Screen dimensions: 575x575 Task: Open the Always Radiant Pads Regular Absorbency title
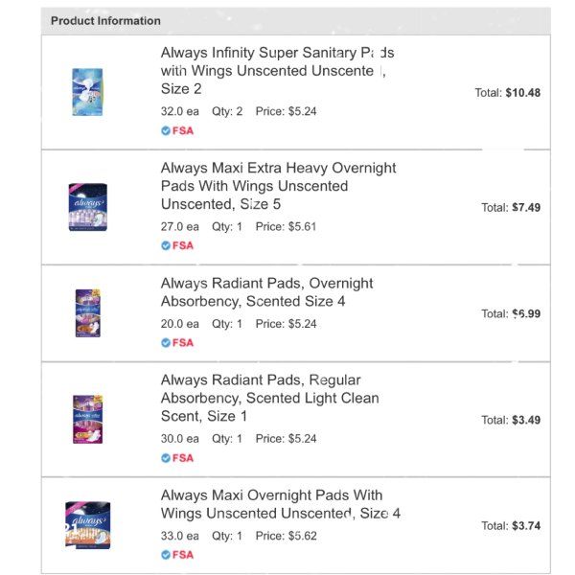[270, 398]
